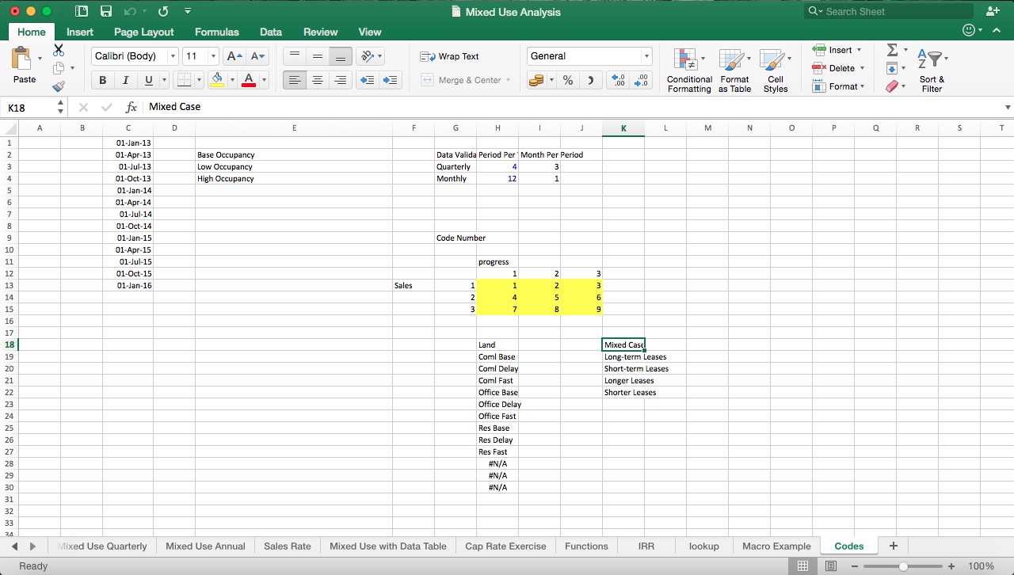Set top vertical alignment

295,56
